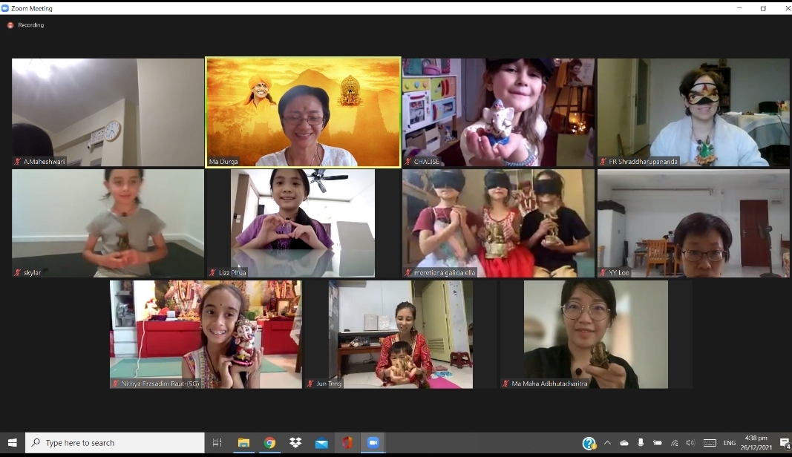The image size is (792, 457).
Task: Launch Google Chrome from the taskbar
Action: pyautogui.click(x=269, y=443)
